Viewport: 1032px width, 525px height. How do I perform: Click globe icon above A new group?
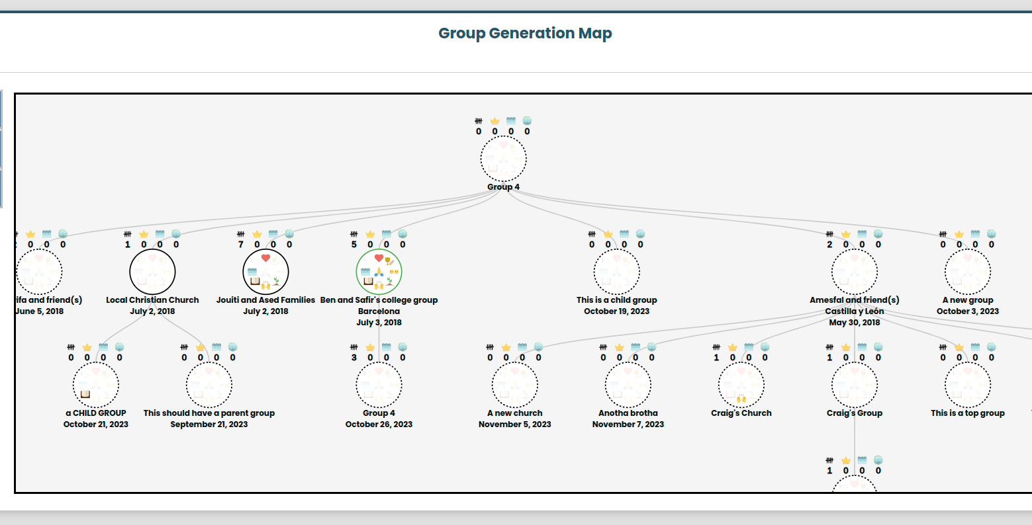click(x=991, y=234)
